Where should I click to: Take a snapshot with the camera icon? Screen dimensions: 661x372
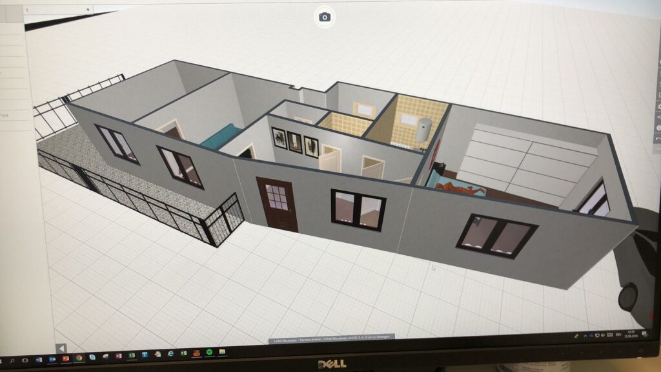click(325, 17)
